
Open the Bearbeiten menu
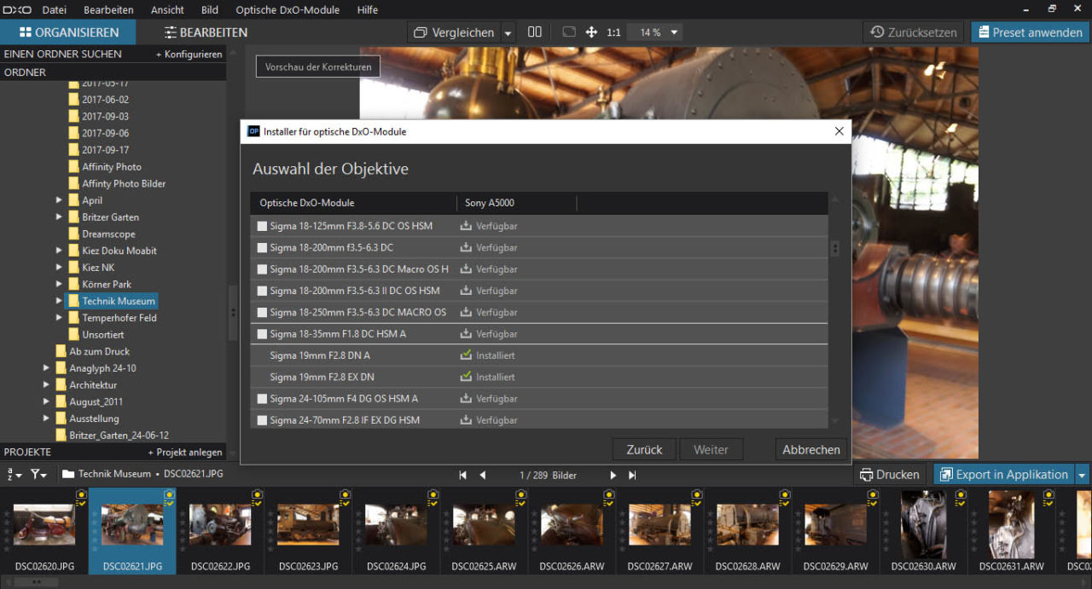point(108,9)
